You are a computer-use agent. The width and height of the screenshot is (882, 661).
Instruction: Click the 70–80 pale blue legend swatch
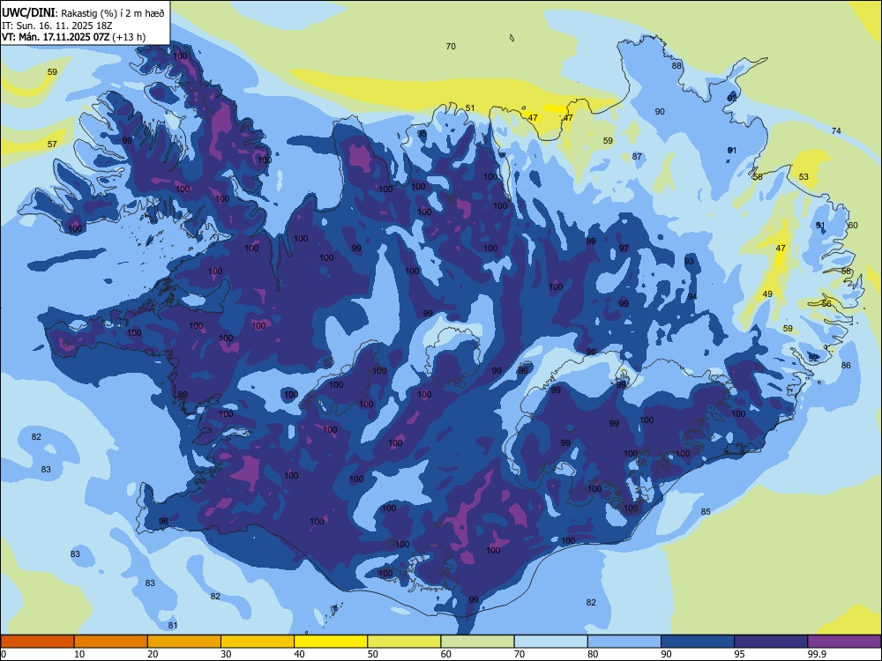point(550,642)
